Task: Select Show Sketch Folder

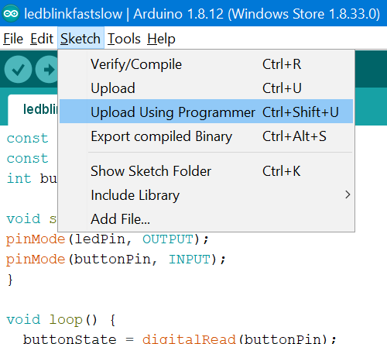Action: click(x=206, y=170)
